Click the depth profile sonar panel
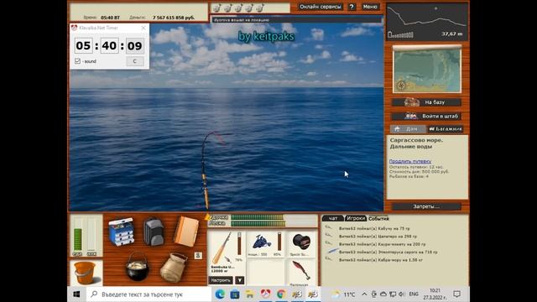This screenshot has height=302, width=537. click(427, 22)
